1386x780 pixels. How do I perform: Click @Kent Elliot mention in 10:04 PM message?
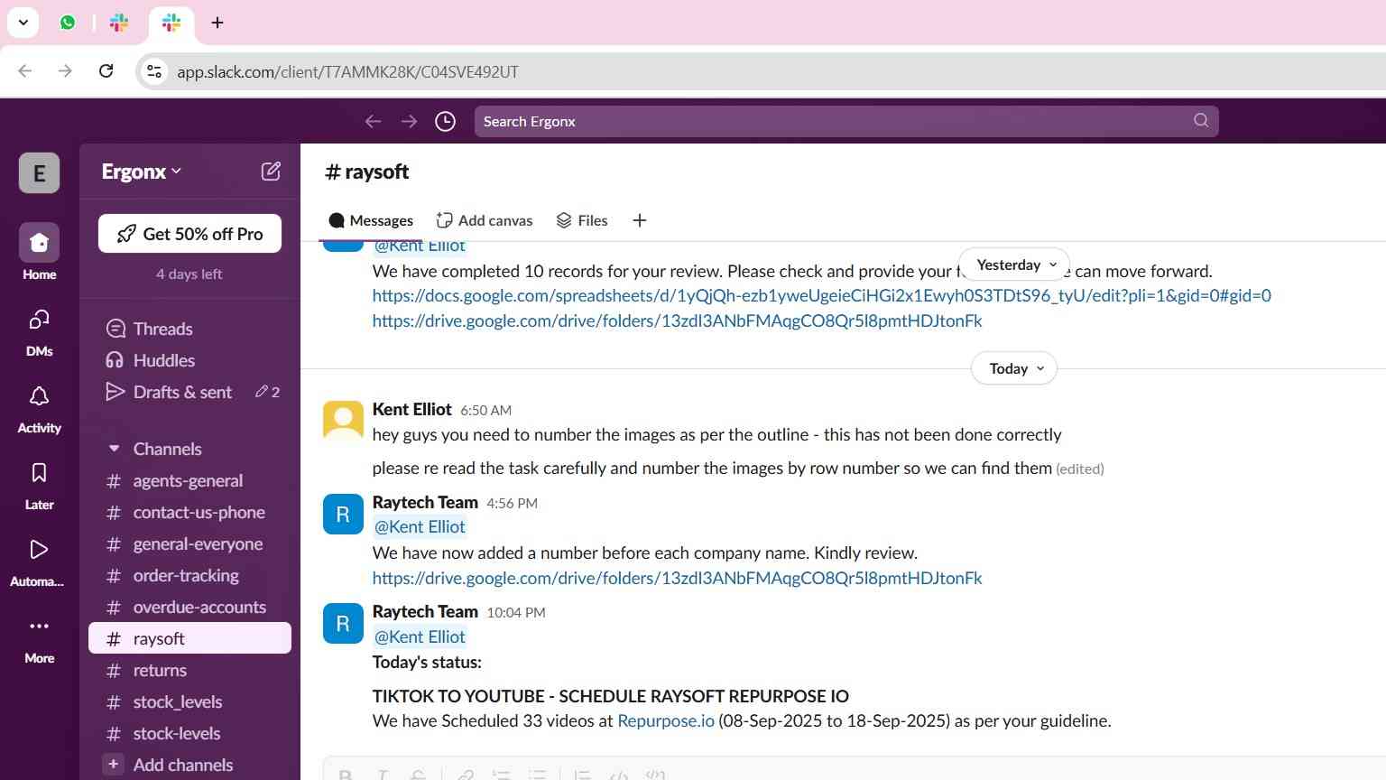[x=420, y=637]
